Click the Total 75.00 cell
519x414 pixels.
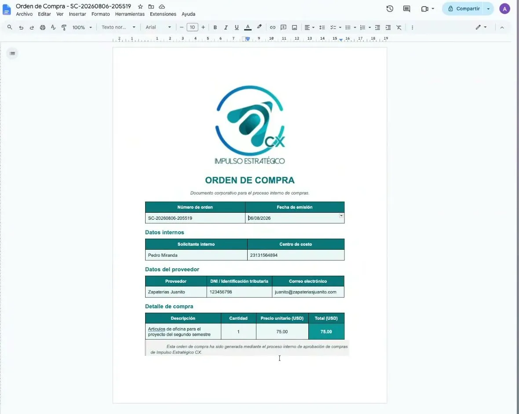point(326,332)
